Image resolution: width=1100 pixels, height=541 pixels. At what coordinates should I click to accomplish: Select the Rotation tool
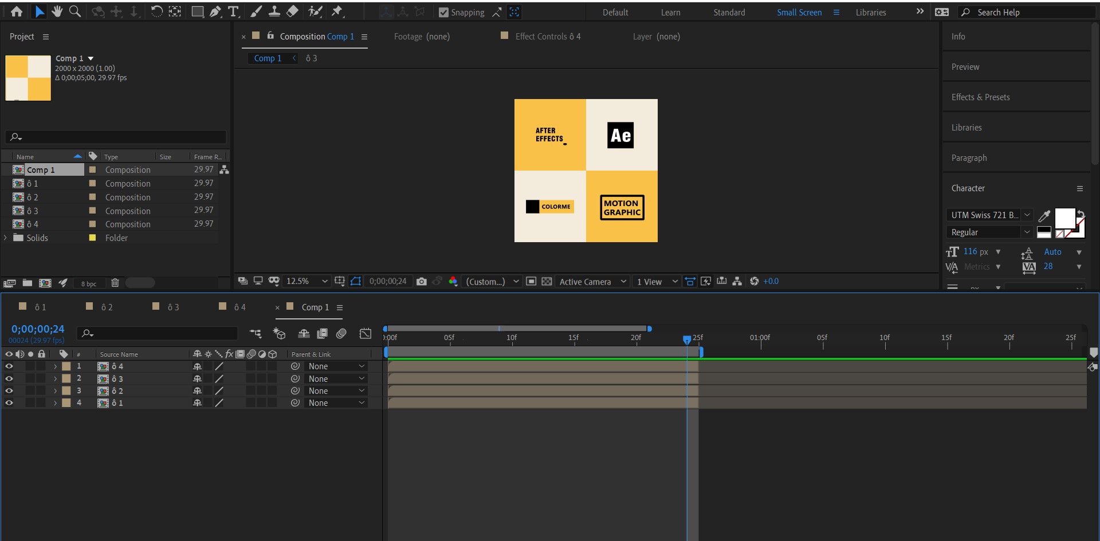[x=156, y=11]
